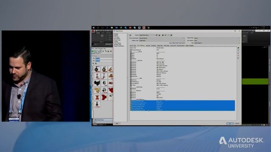Click the button at the dialog's bottom-left corner

(117, 123)
